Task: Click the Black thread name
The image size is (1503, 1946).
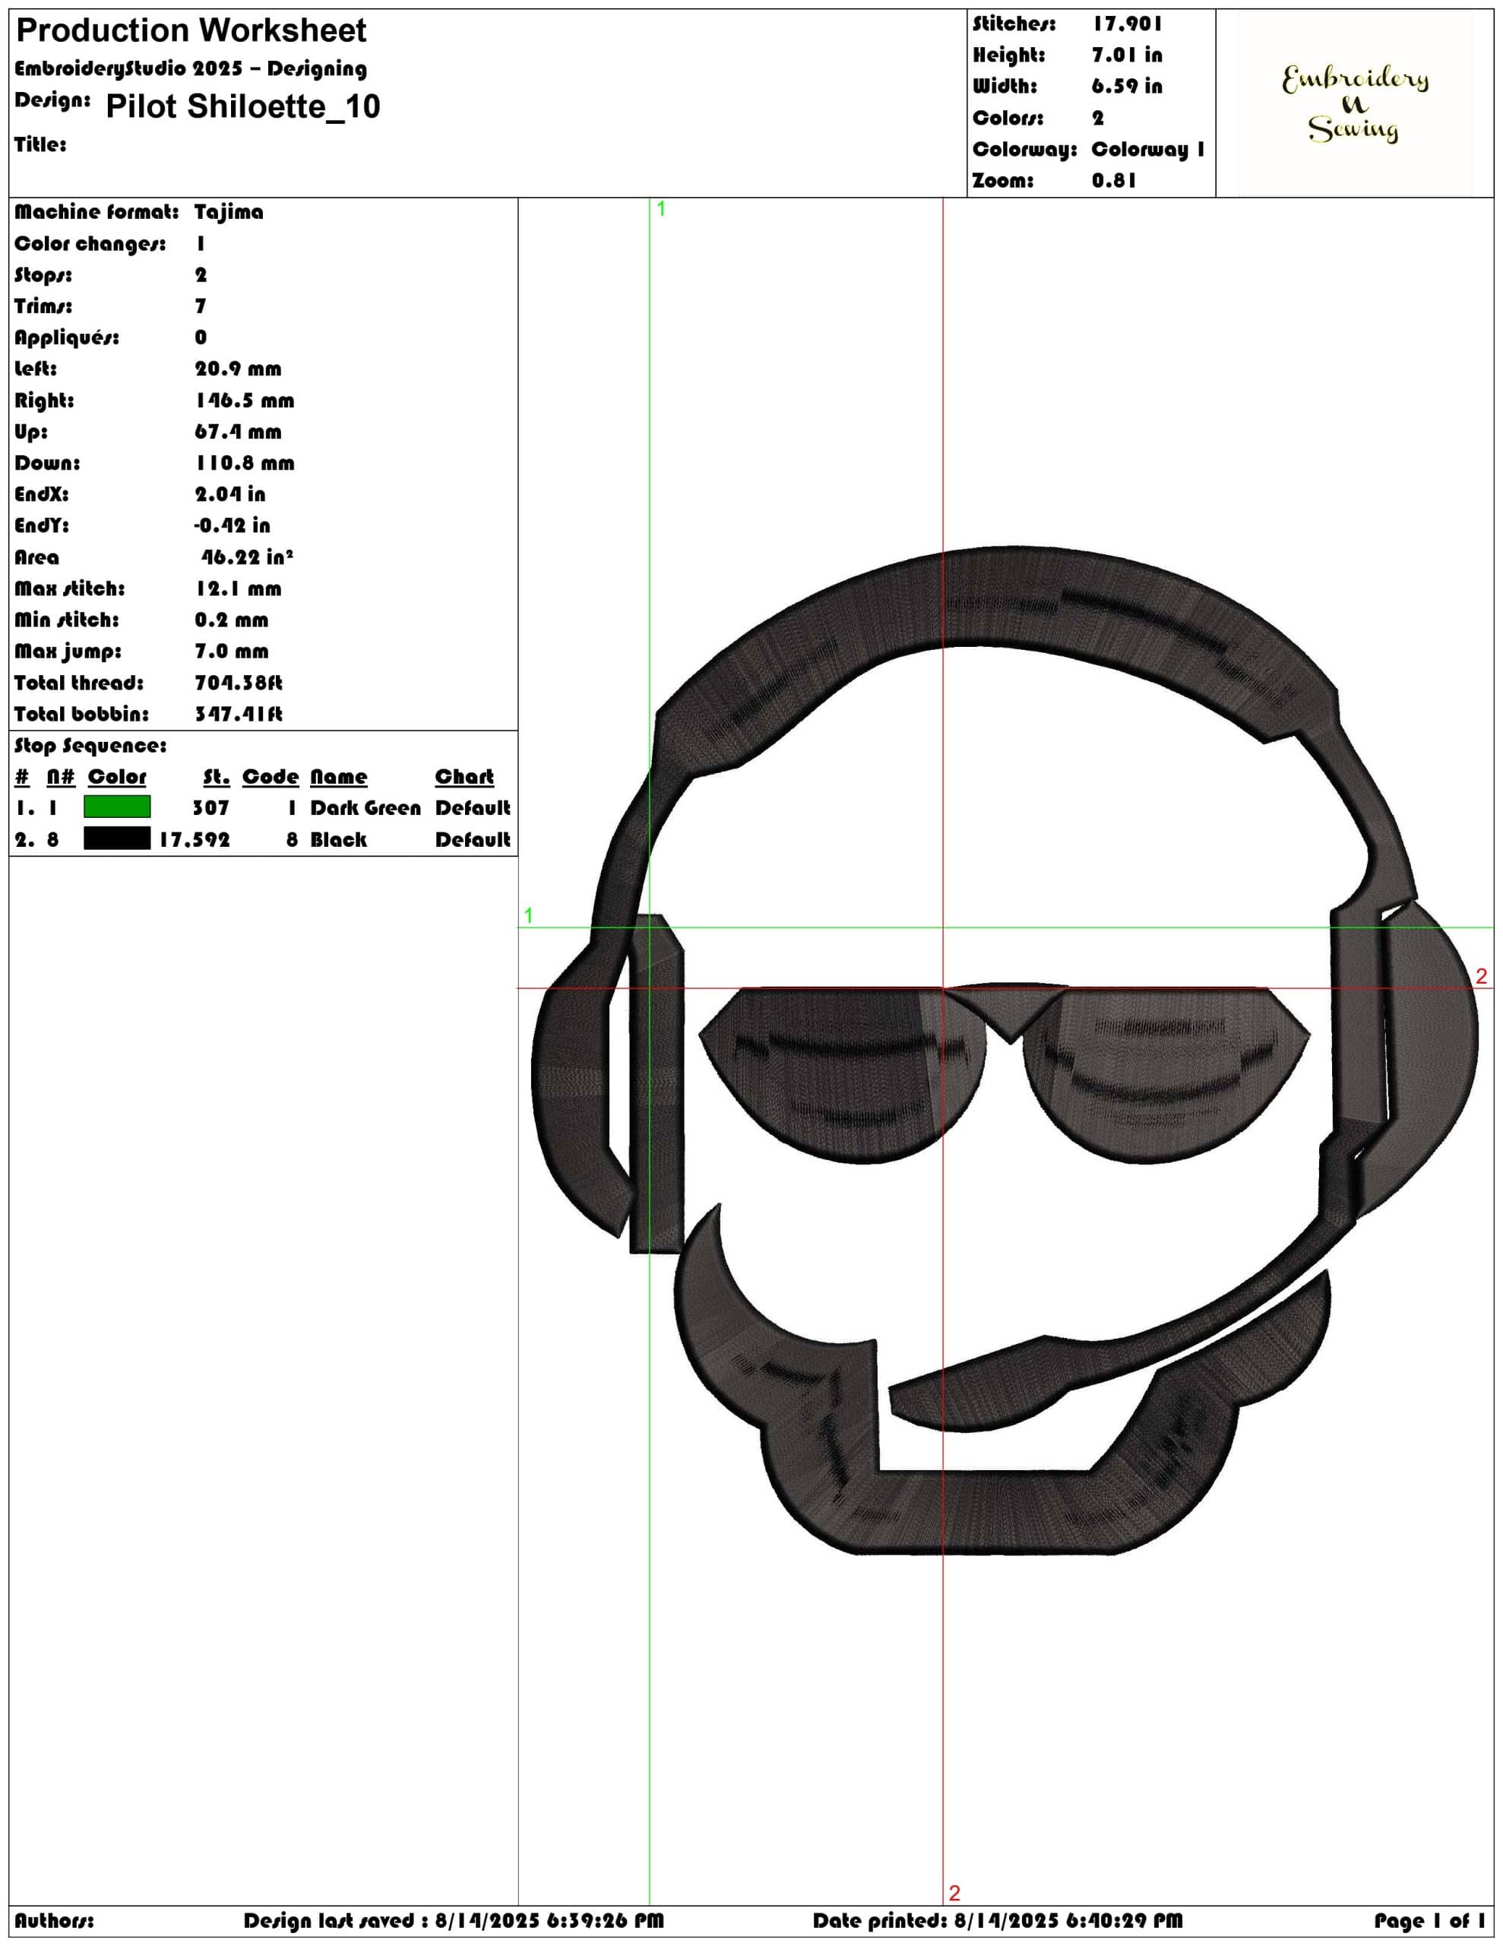Action: point(339,839)
